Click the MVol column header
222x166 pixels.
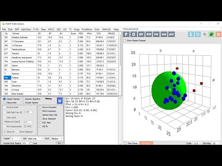click(89, 33)
